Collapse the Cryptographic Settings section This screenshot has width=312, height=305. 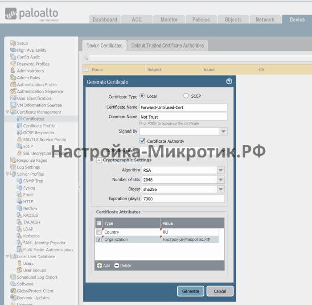(99, 160)
